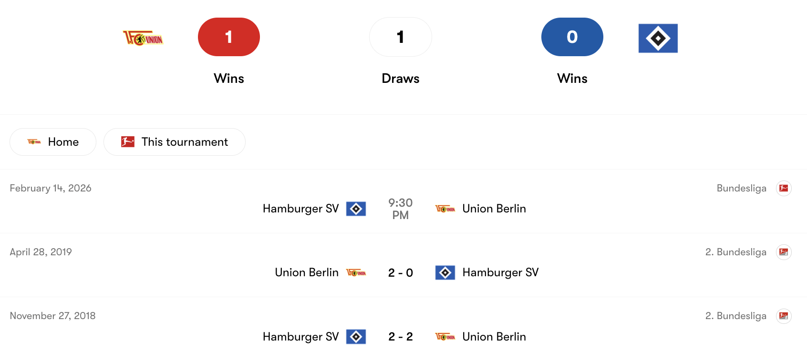Click the Hamburger SV crest at top
807x361 pixels.
pos(658,38)
